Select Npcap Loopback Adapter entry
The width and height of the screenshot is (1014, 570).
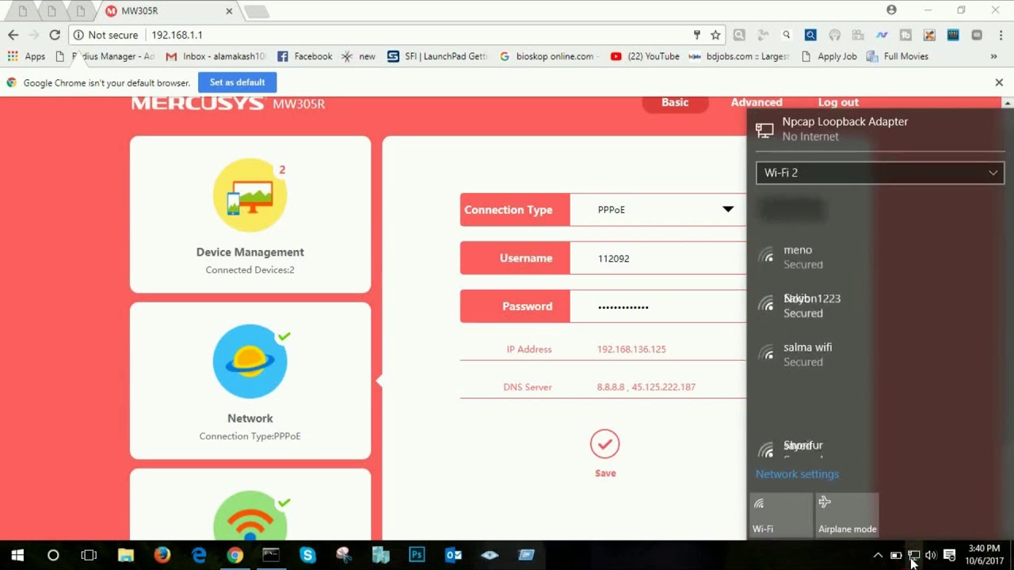click(879, 128)
